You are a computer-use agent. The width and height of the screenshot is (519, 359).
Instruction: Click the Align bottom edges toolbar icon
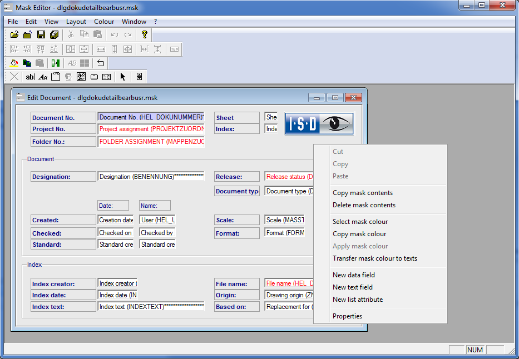click(x=54, y=49)
